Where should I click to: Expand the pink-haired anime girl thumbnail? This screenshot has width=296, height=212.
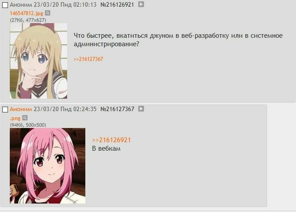point(48,166)
